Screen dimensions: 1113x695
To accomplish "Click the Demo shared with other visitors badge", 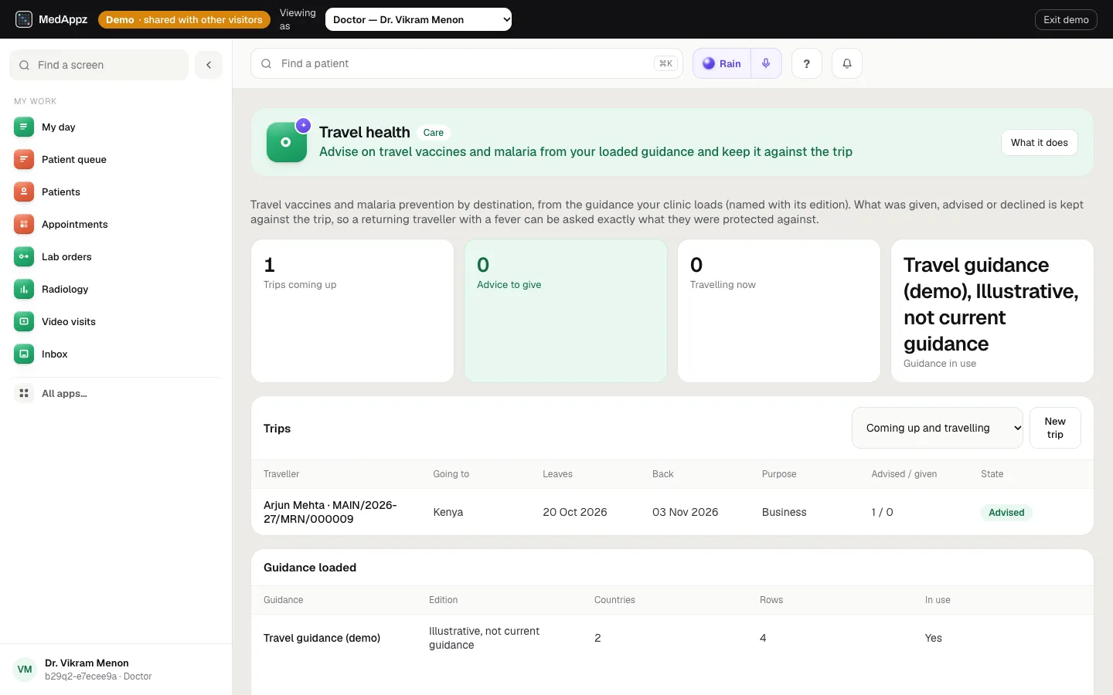I will coord(184,19).
